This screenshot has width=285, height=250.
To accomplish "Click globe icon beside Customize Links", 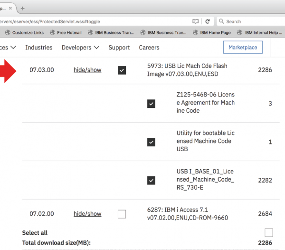I will click(8, 32).
